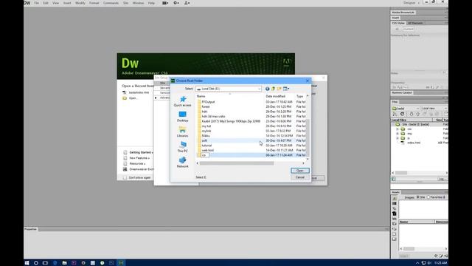The width and height of the screenshot is (472, 266).
Task: Select the FFOutput folder
Action: click(x=208, y=102)
